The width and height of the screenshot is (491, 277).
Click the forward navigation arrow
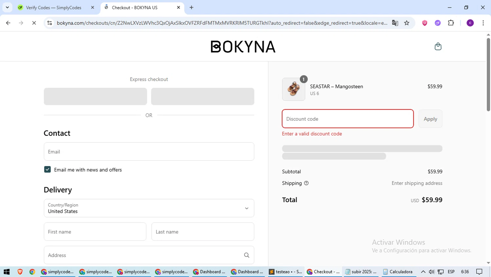(x=21, y=23)
